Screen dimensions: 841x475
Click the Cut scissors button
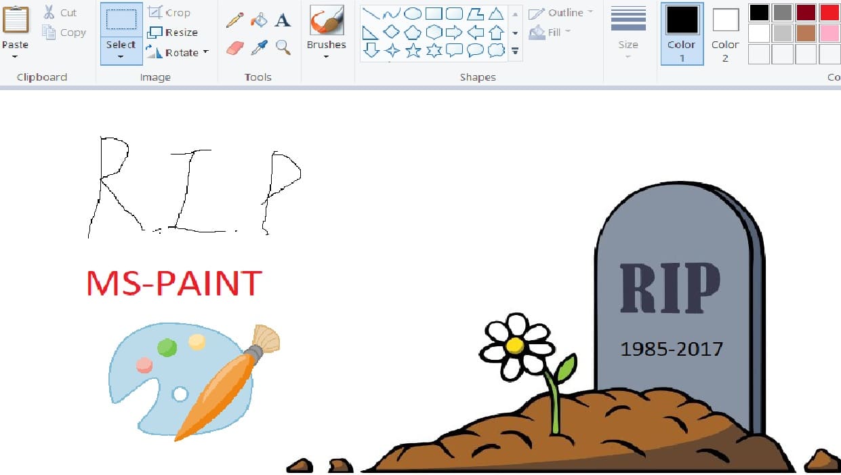point(60,12)
